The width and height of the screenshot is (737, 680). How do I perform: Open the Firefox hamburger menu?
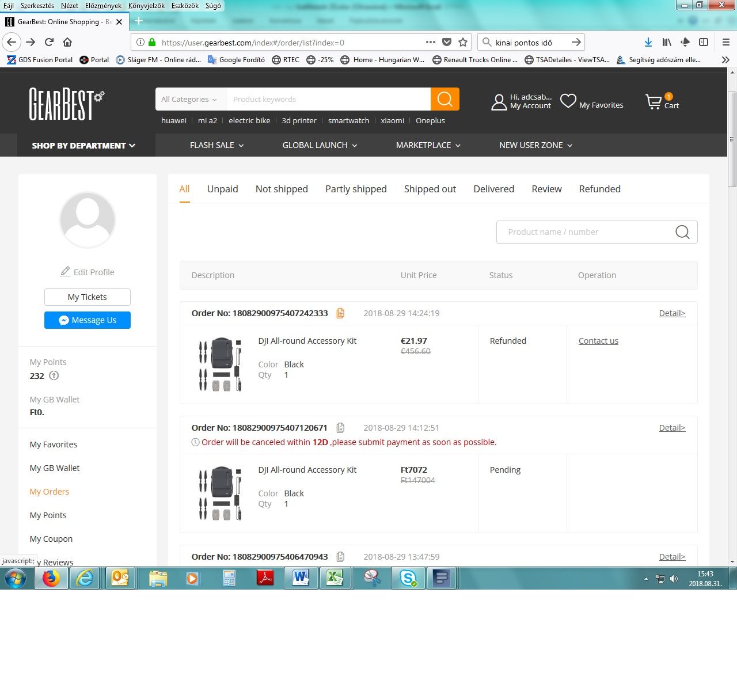click(x=726, y=42)
